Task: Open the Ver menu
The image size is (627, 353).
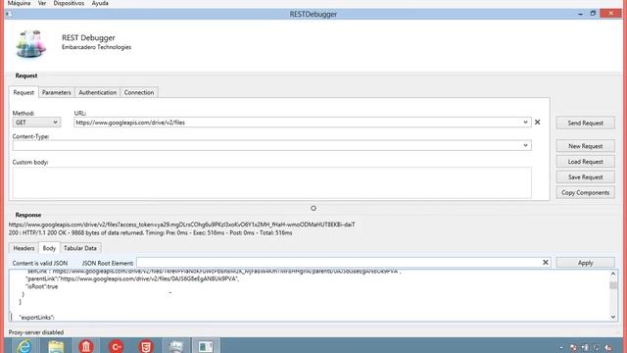Action: 42,3
